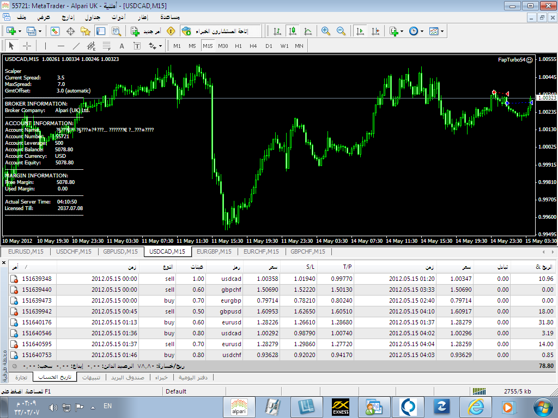Expand the New Chart dropdown arrow
This screenshot has width=558, height=418.
click(20, 31)
